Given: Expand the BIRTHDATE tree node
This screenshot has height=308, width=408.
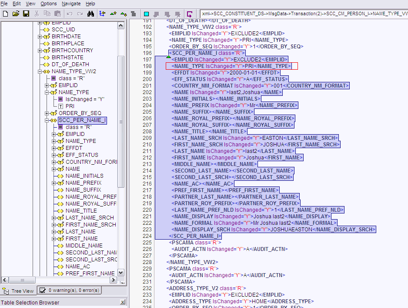Looking at the screenshot, I should point(40,37).
